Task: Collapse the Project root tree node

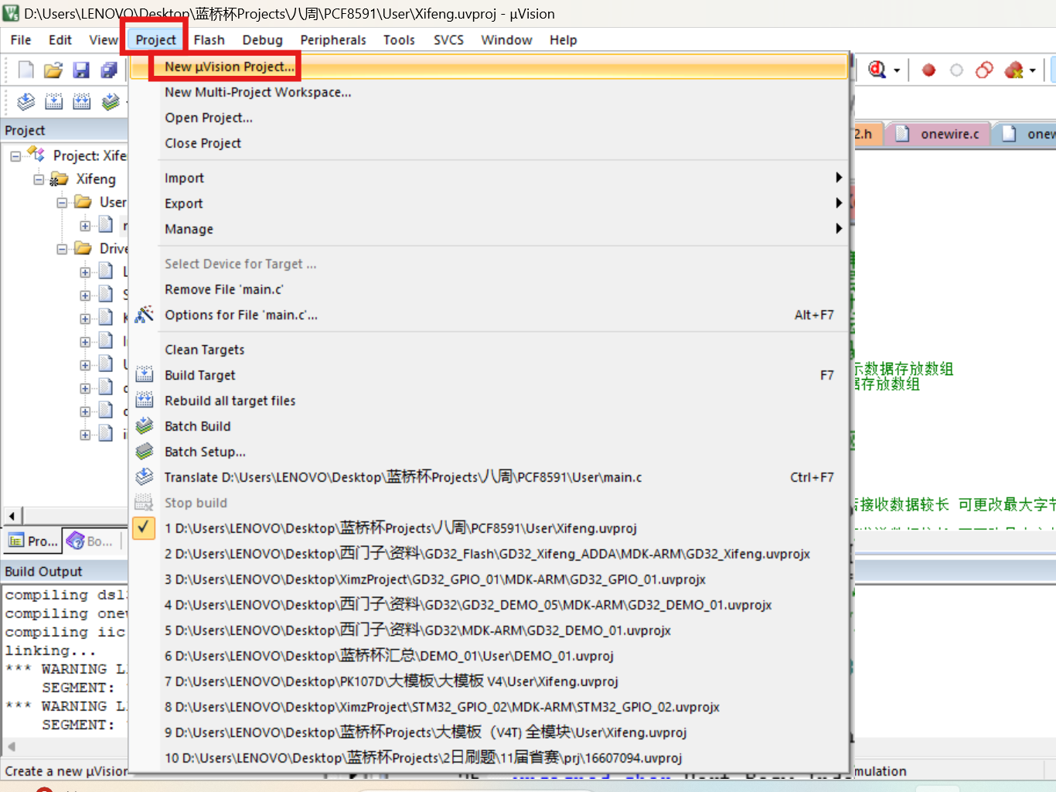Action: 15,156
